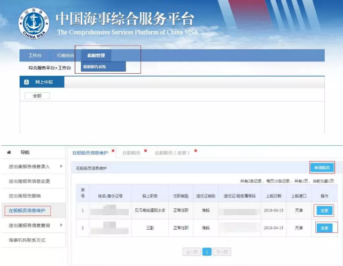Open 进出港报告信息查询 in the sidebar

[29, 225]
